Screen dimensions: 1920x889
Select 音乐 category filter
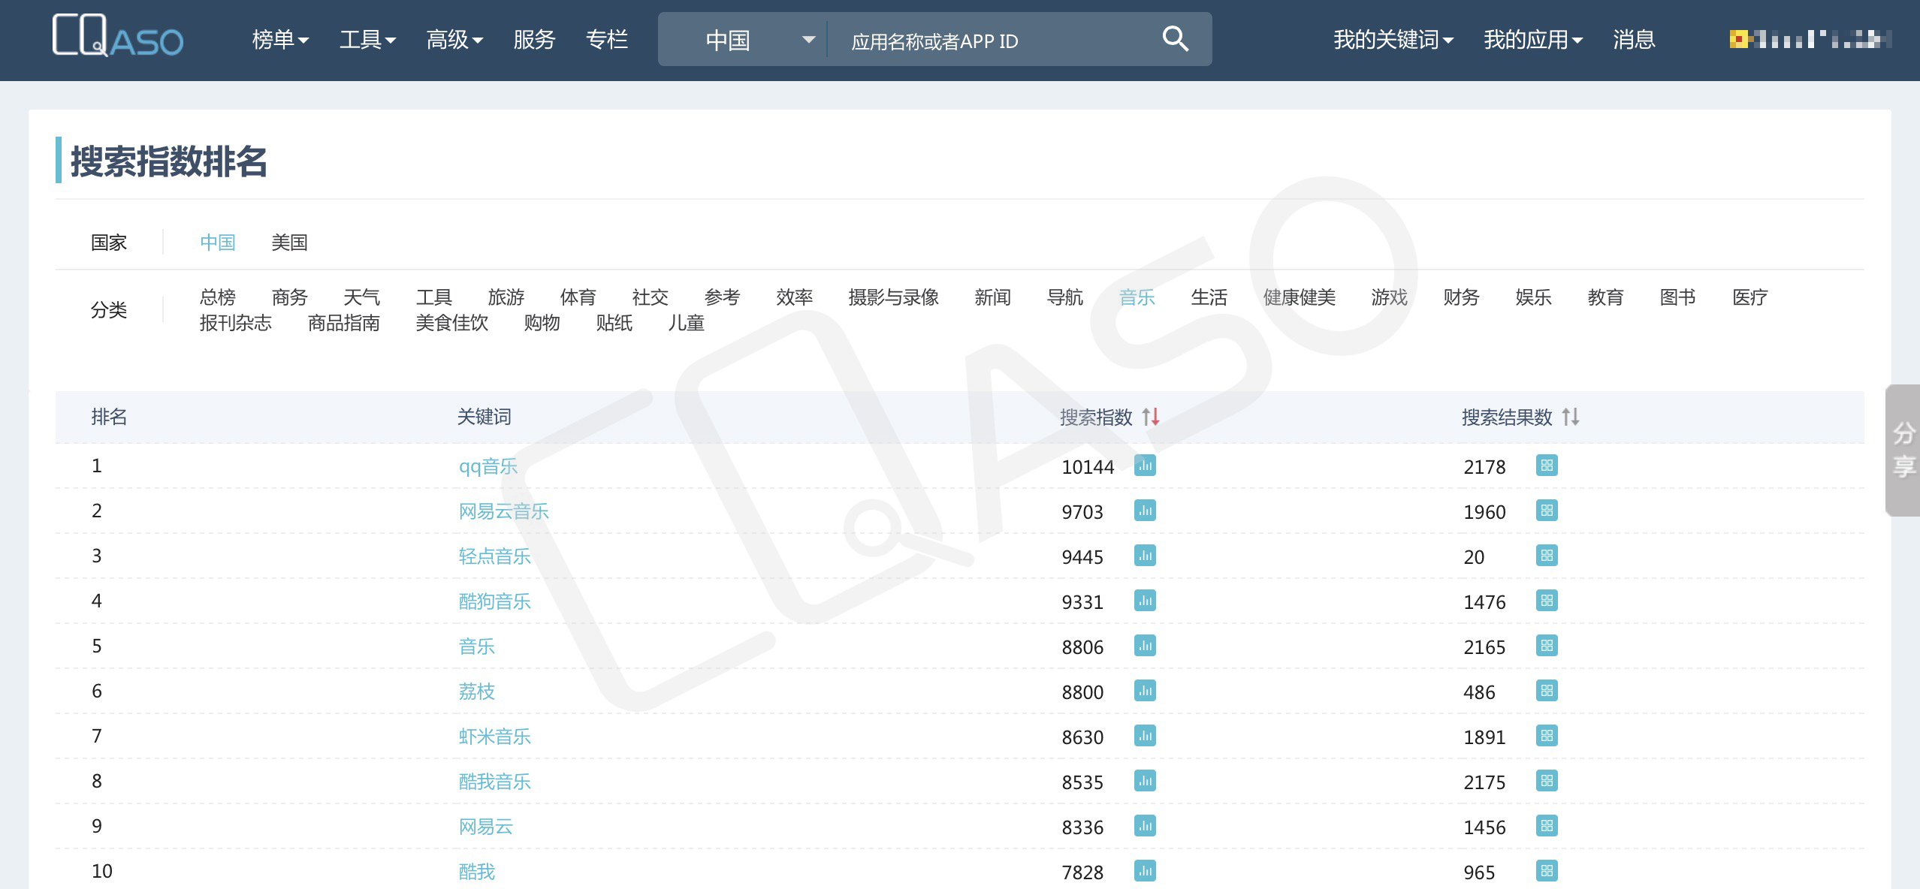click(1137, 297)
